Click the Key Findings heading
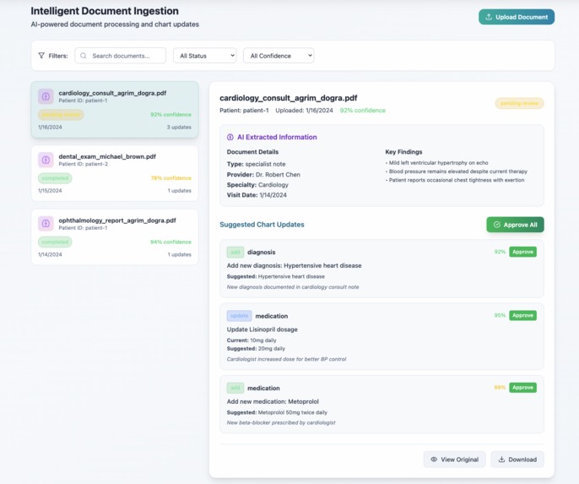This screenshot has height=484, width=579. (403, 152)
